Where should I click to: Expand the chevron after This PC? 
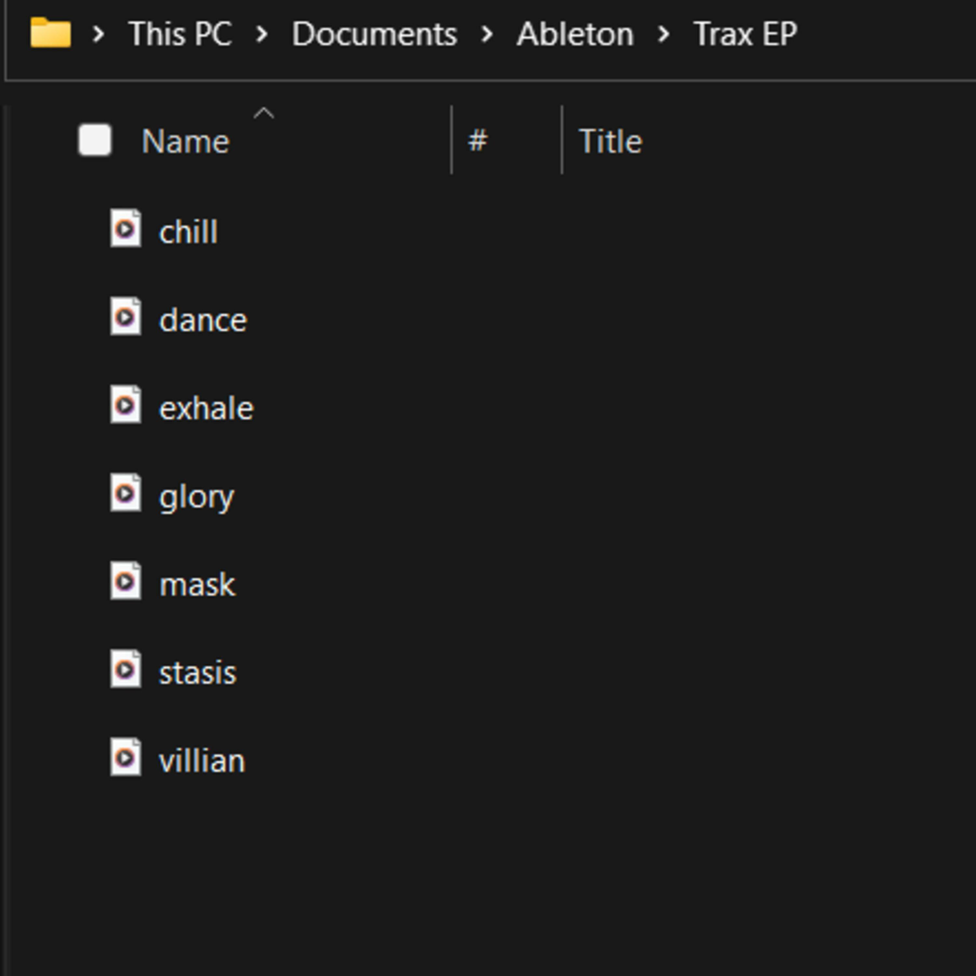(x=262, y=34)
